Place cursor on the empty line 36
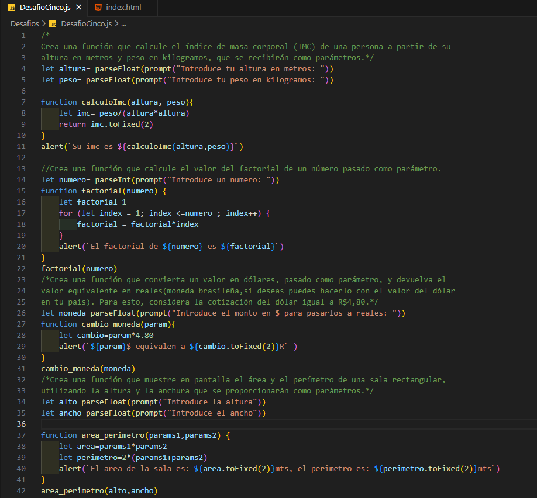The width and height of the screenshot is (537, 498). (x=288, y=424)
